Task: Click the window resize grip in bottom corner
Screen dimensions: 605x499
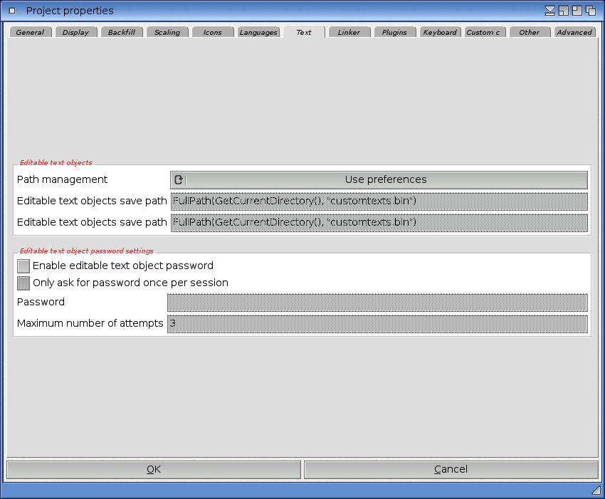Action: point(596,490)
